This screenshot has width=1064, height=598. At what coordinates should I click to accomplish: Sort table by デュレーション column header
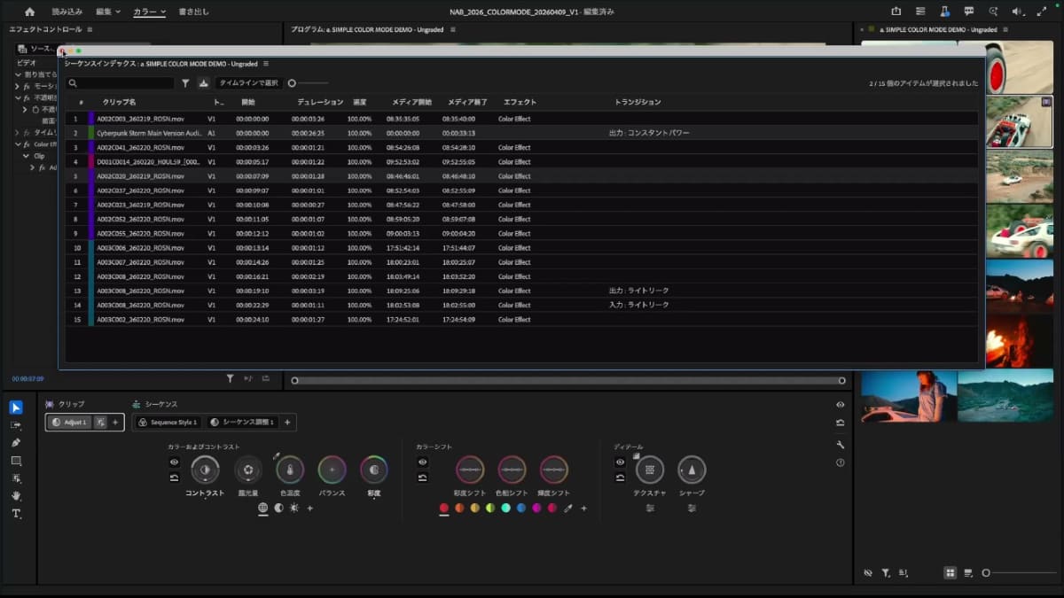(x=320, y=102)
